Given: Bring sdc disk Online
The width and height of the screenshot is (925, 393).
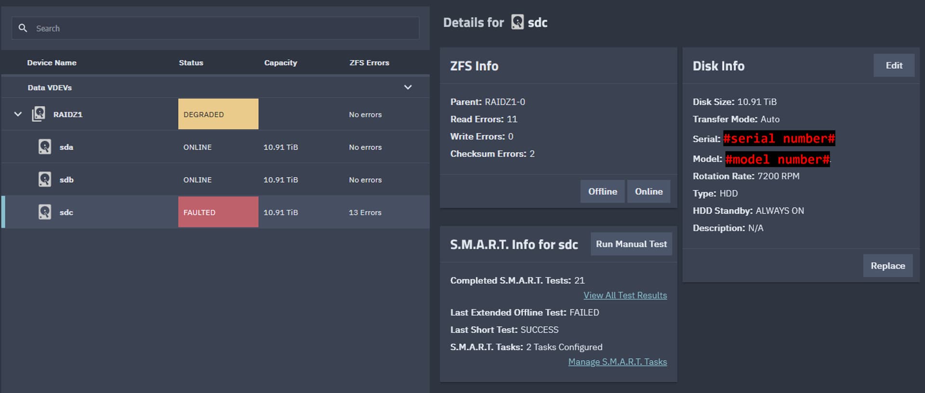Looking at the screenshot, I should click(648, 191).
